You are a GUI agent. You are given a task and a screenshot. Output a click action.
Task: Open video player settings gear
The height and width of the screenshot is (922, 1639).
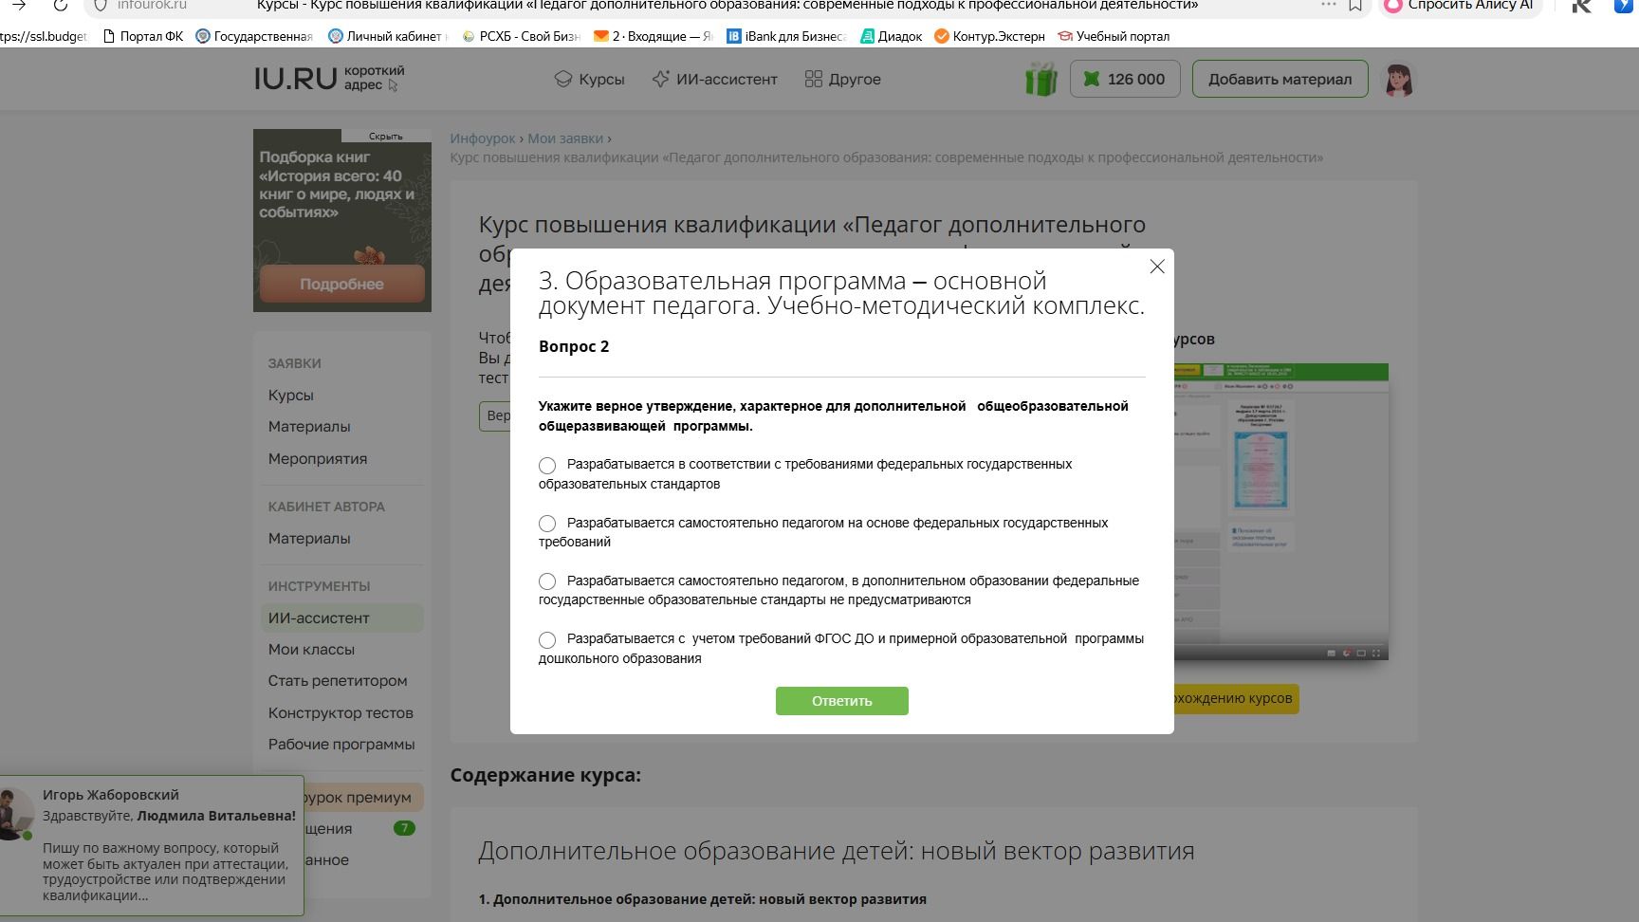coord(1346,653)
